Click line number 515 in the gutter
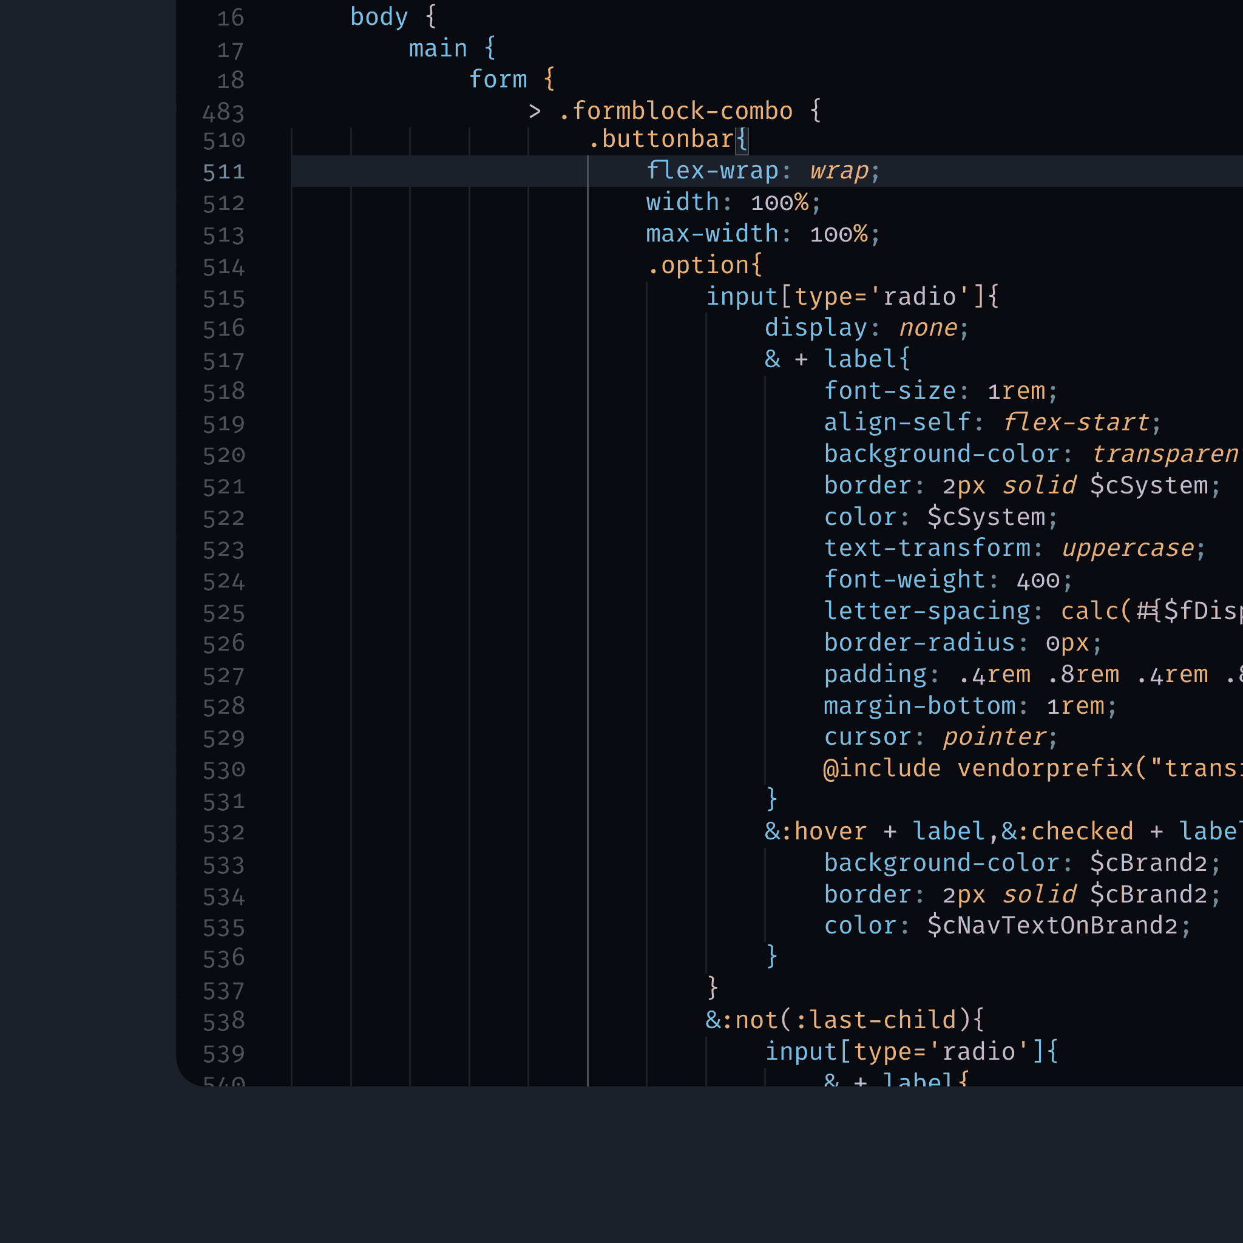 point(223,299)
